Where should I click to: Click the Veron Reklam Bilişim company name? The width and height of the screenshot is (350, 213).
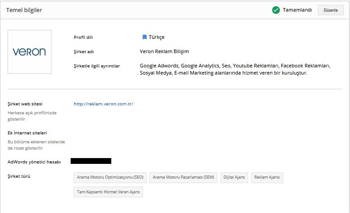tap(164, 51)
